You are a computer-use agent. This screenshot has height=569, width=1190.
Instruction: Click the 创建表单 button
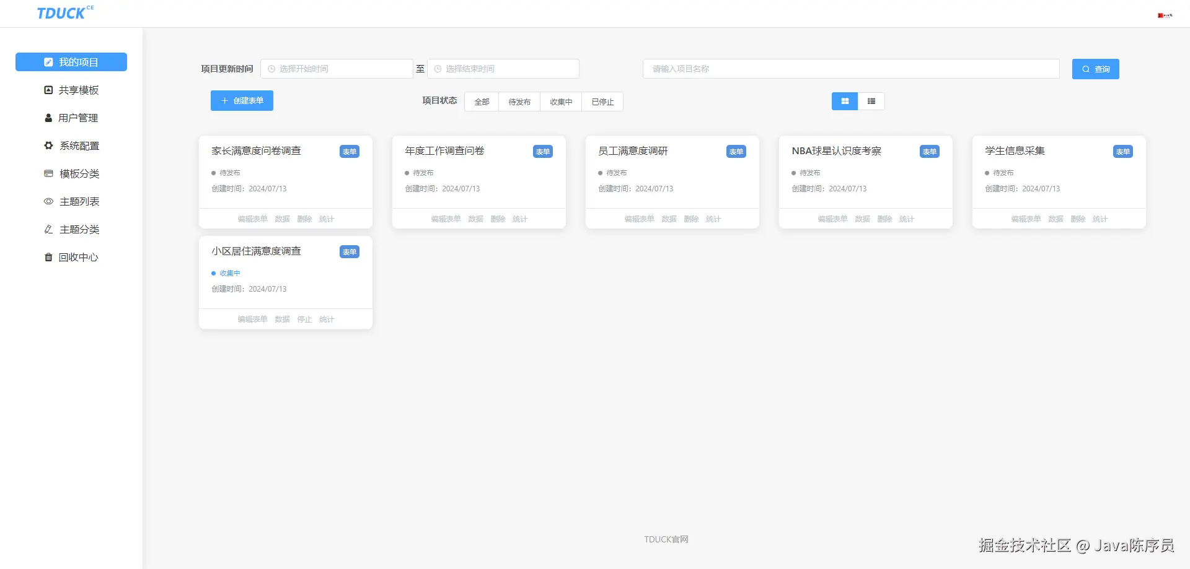[242, 100]
